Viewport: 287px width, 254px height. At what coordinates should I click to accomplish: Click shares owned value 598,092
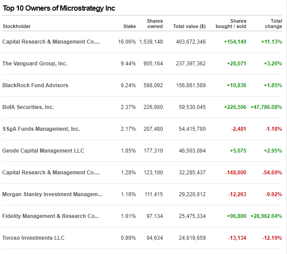tap(153, 85)
